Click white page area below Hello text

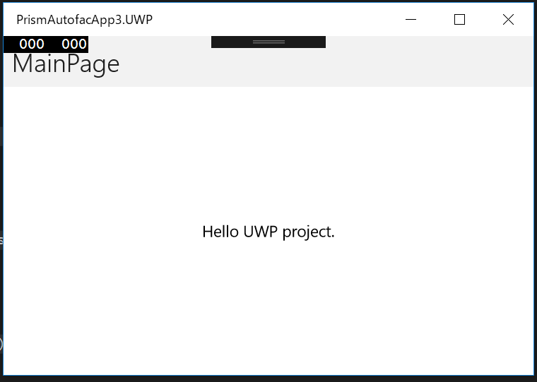[268, 304]
